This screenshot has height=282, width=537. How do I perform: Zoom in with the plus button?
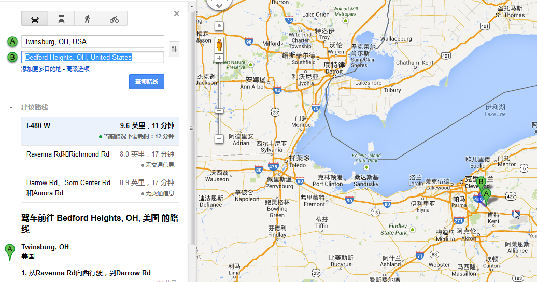click(x=219, y=58)
